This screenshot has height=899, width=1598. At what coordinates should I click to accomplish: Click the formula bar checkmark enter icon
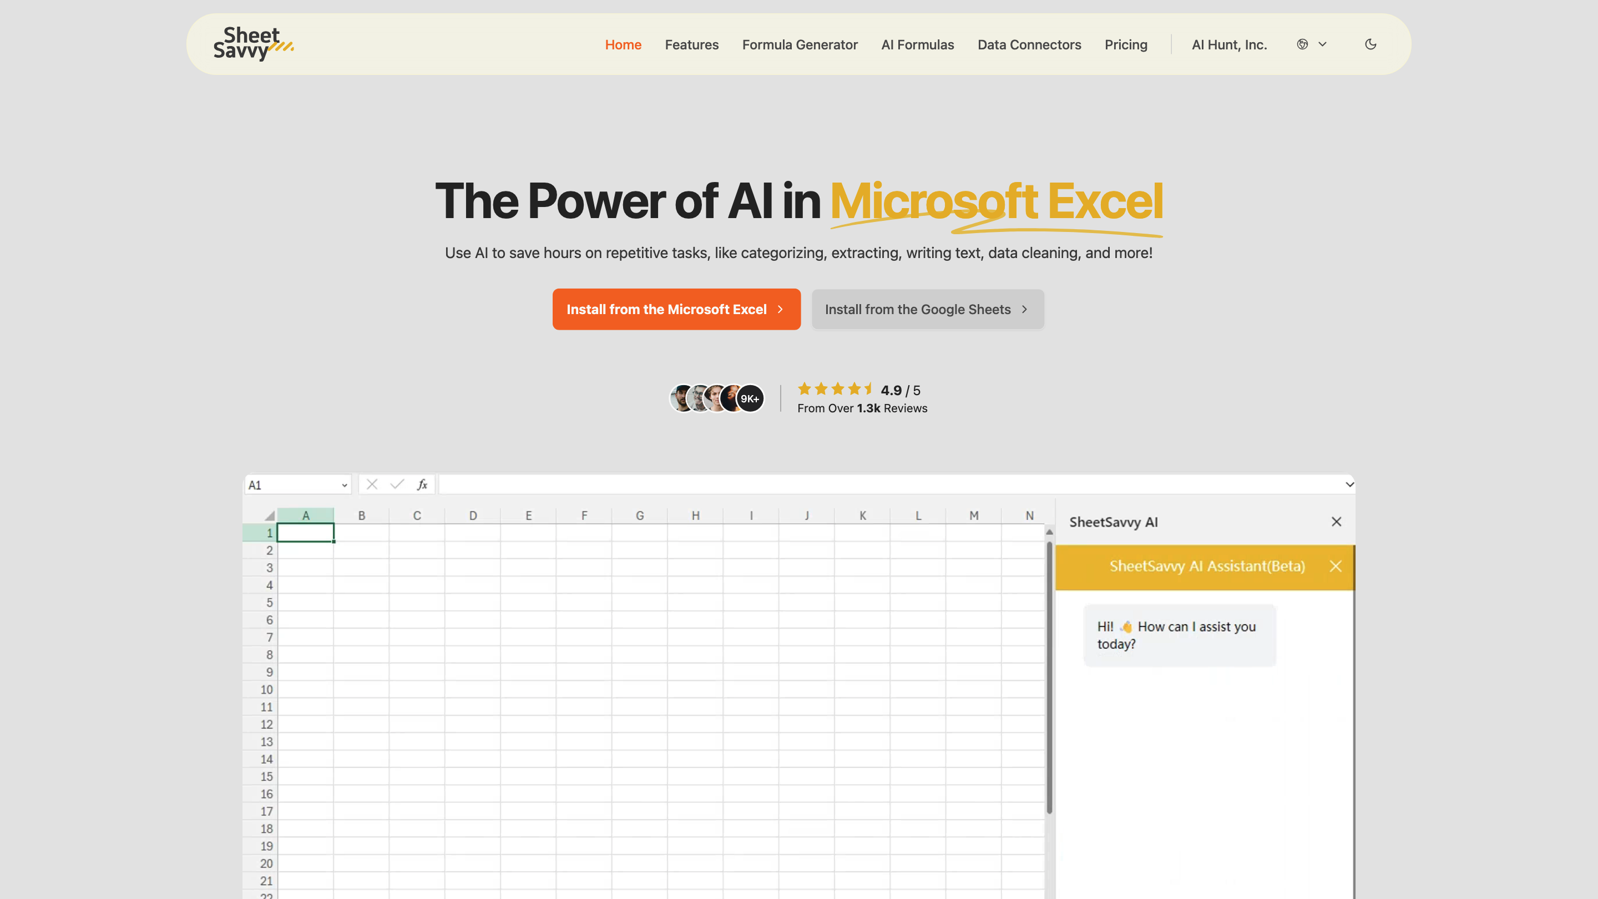tap(397, 484)
